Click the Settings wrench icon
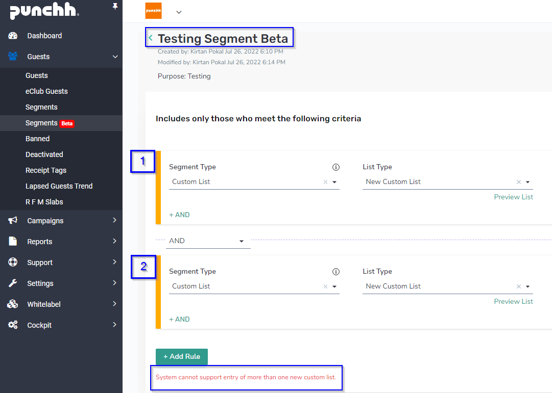Viewport: 552px width, 393px height. tap(12, 283)
